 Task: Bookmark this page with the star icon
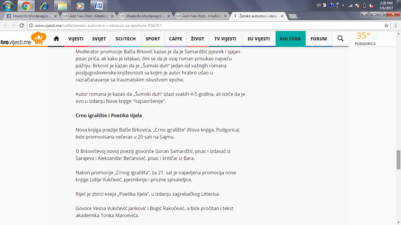click(386, 25)
